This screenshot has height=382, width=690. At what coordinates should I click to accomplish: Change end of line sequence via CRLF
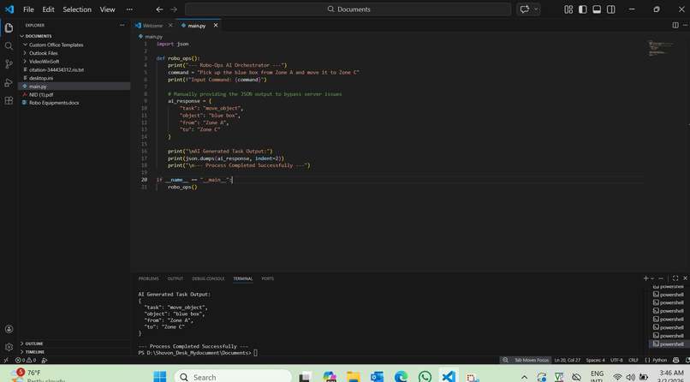pyautogui.click(x=633, y=360)
